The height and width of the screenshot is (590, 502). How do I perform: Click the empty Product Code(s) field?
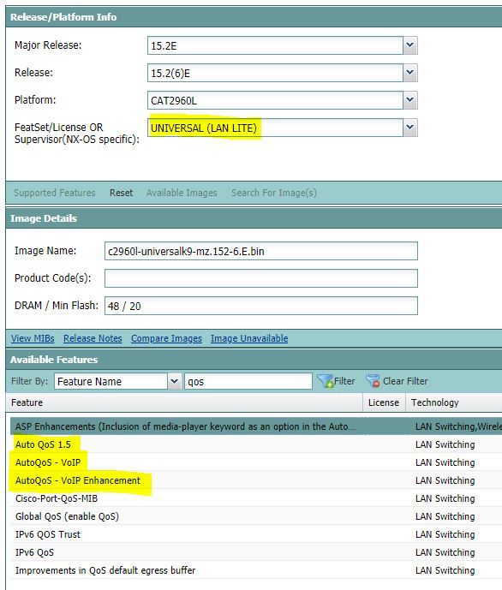260,278
